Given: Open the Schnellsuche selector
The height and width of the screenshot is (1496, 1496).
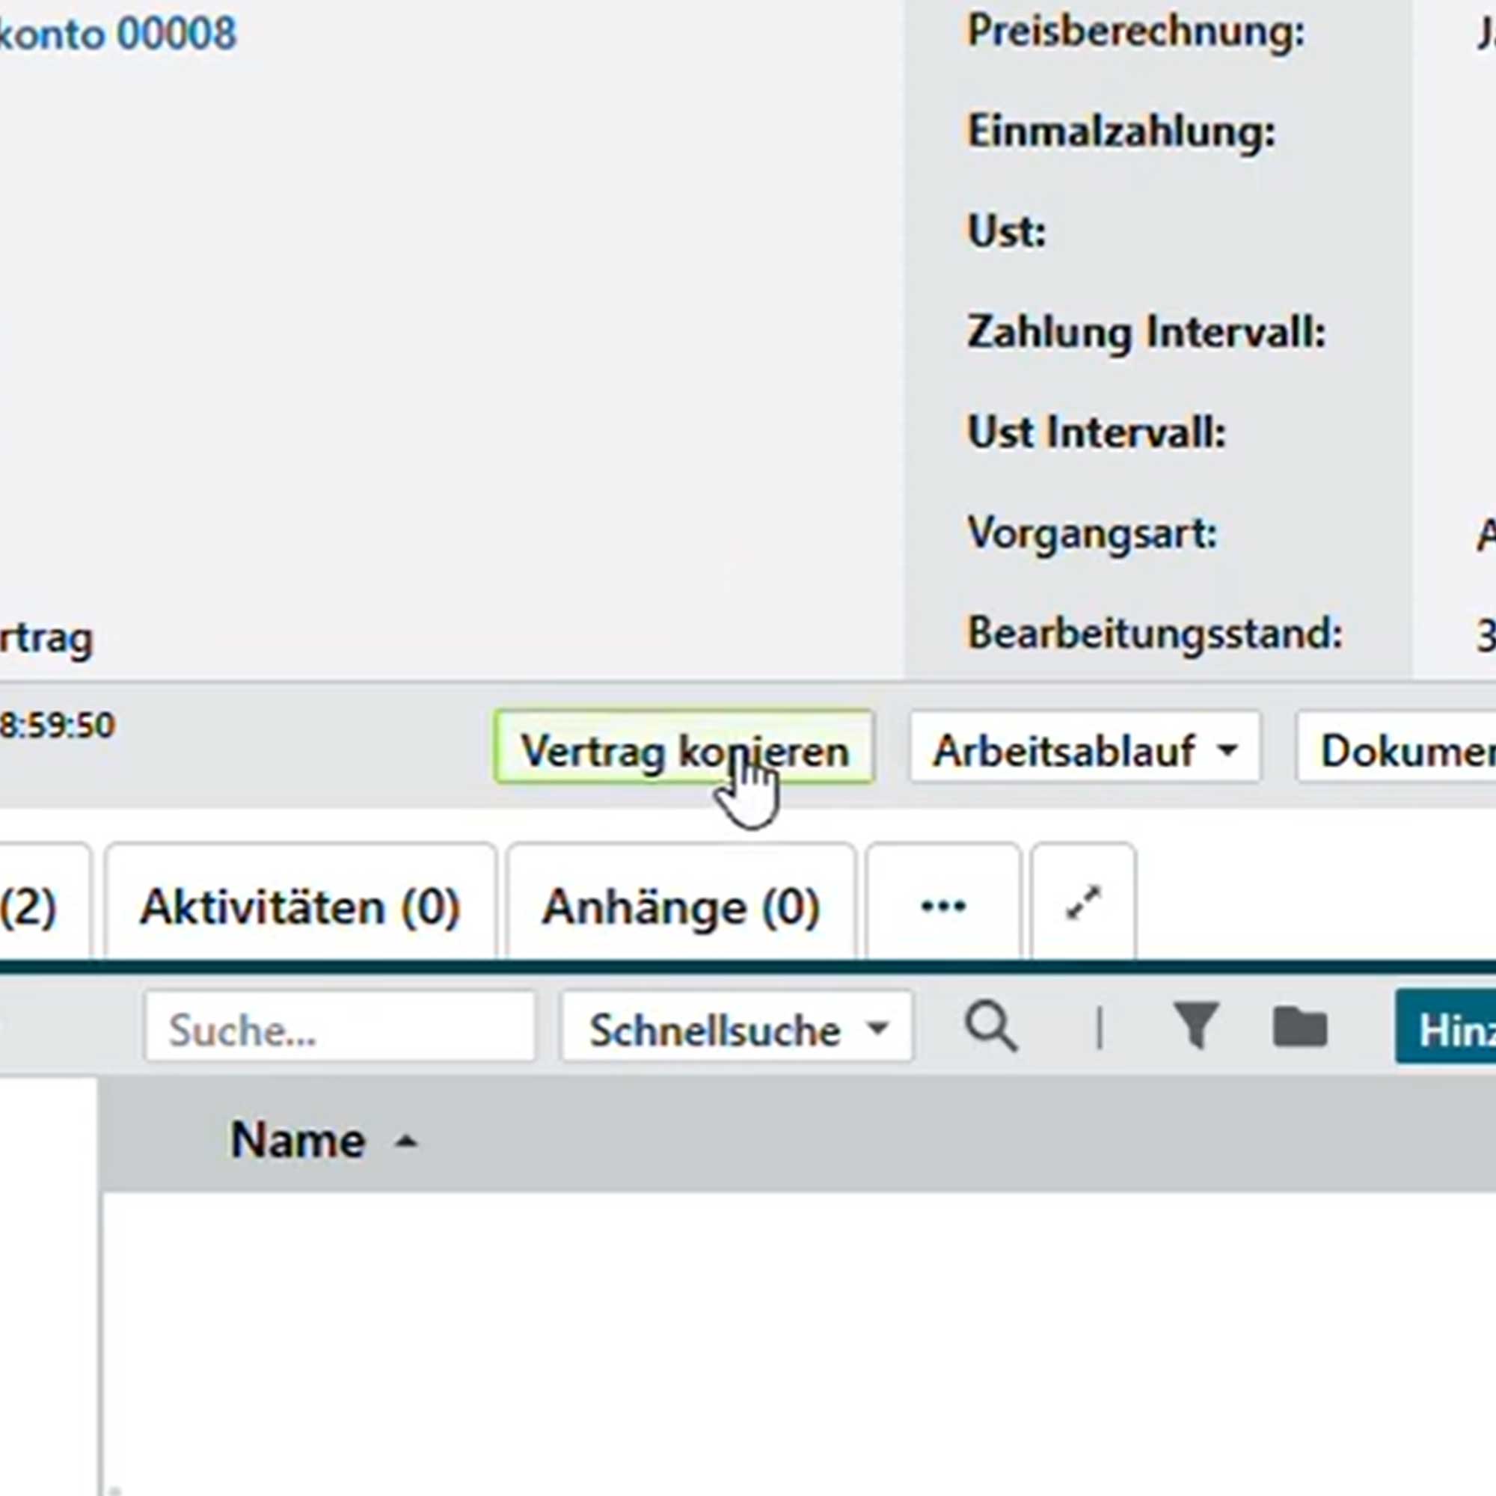Looking at the screenshot, I should 735,1028.
